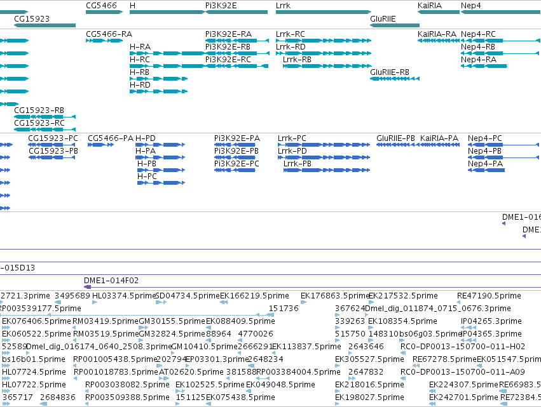Click the Nep4-RC transcript
The width and height of the screenshot is (541, 407).
500,41
